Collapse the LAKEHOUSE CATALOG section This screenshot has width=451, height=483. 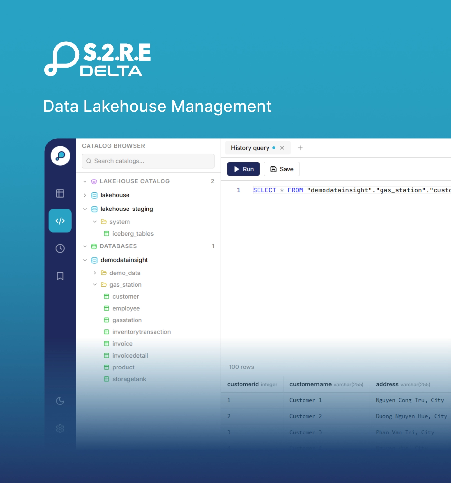tap(85, 181)
